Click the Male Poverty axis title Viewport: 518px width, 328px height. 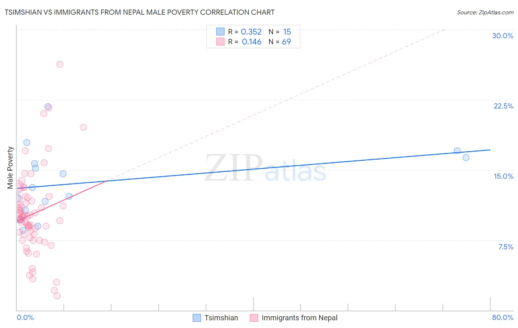tap(10, 168)
